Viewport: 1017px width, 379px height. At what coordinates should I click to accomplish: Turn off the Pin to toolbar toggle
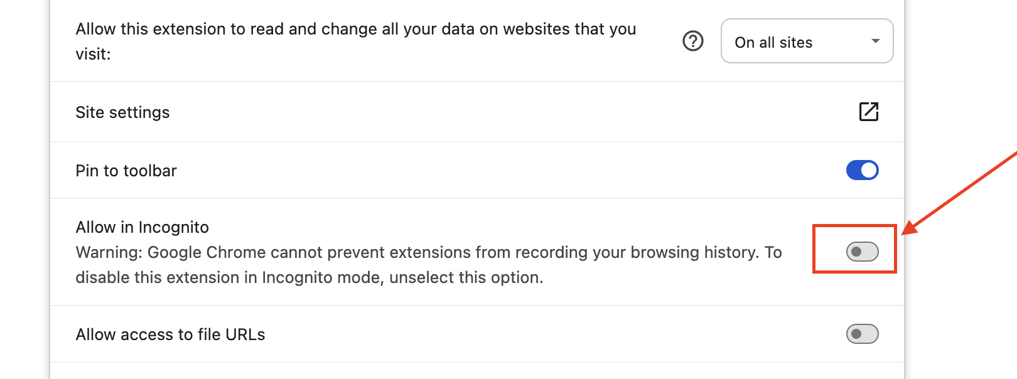863,170
